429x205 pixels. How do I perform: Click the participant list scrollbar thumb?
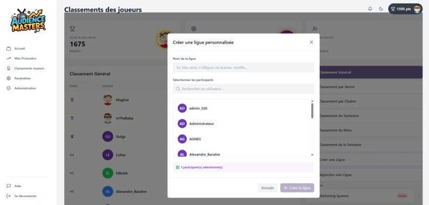[x=312, y=111]
